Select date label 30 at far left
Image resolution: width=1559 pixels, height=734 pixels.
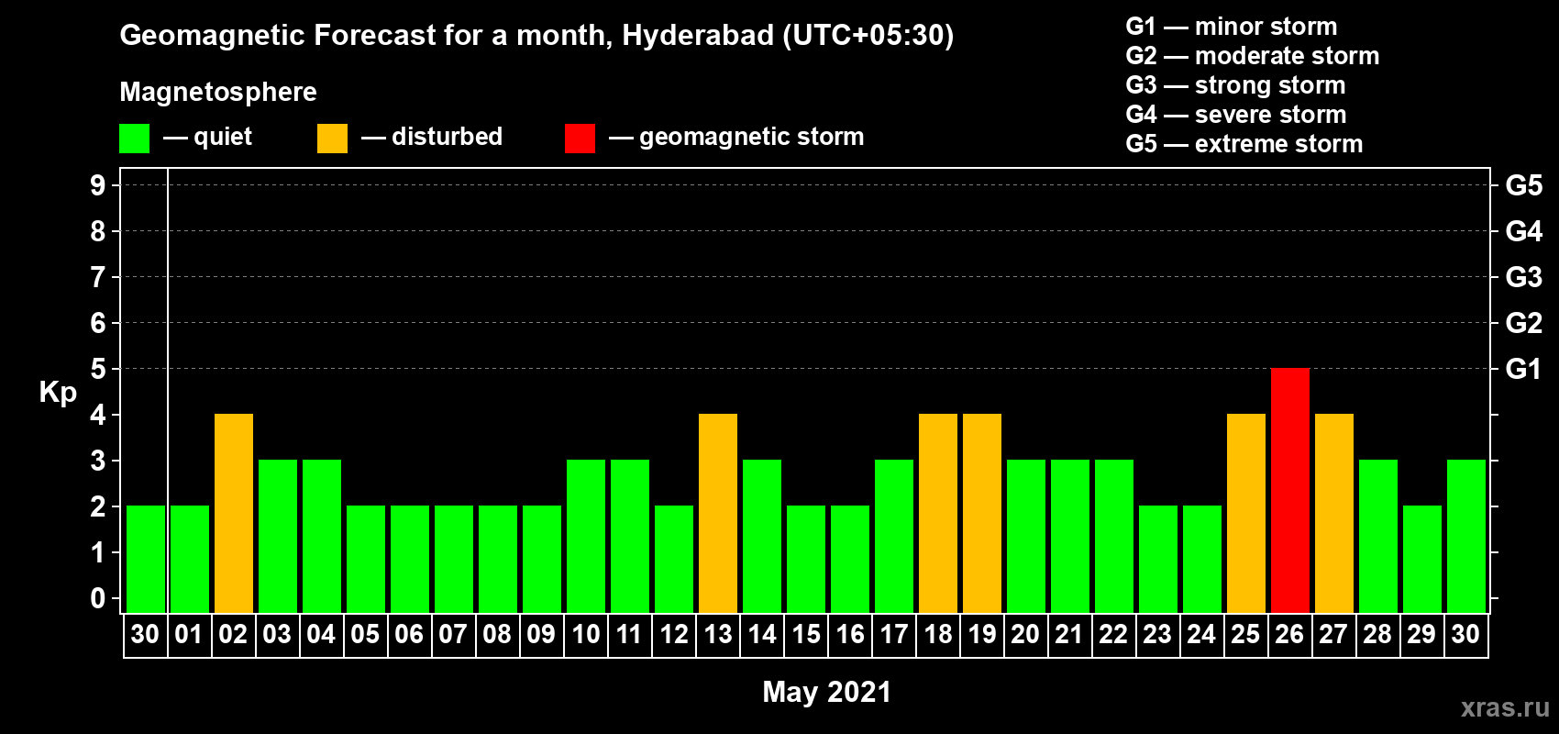(145, 635)
